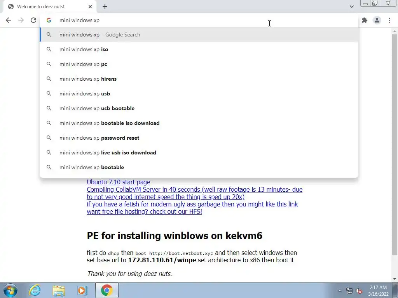Click the muted volume tray icon
Screen dimensions: 398x298
tap(359, 291)
